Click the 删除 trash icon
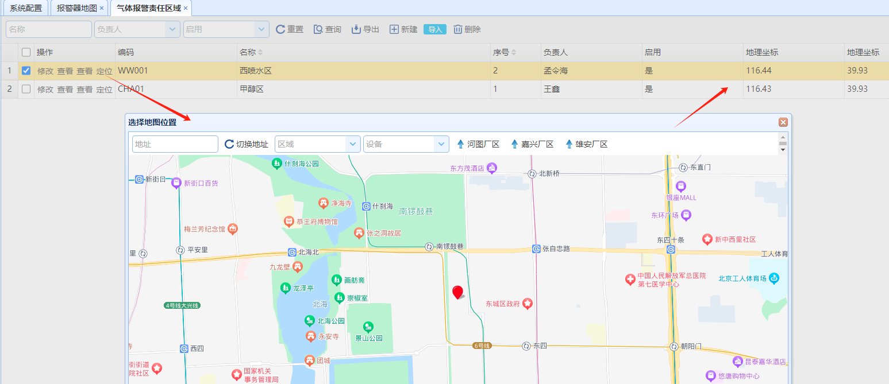 458,29
